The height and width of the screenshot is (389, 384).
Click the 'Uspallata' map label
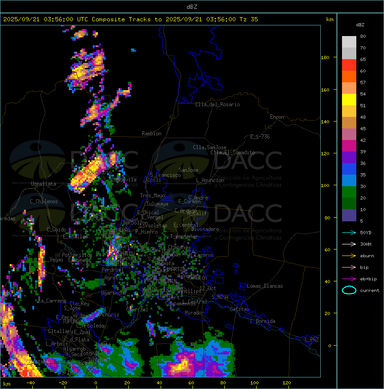click(43, 184)
